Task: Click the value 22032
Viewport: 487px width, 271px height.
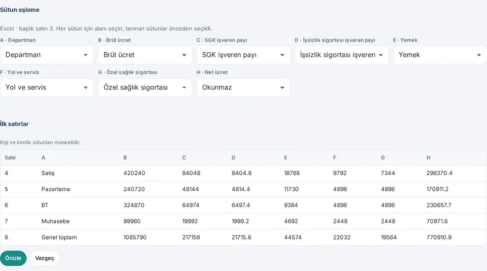Action: (342, 237)
